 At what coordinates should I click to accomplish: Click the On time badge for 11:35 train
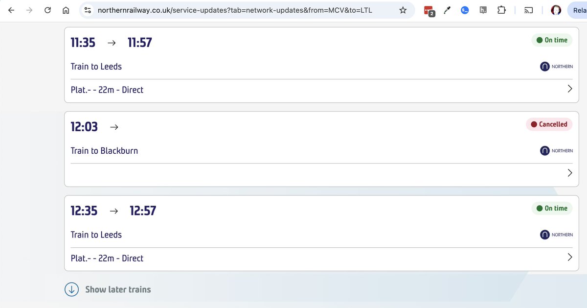pos(552,40)
